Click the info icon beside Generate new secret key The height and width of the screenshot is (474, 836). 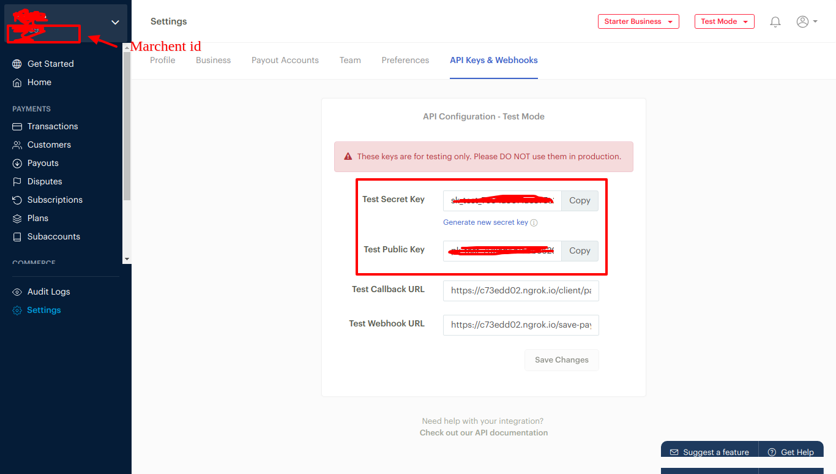point(534,223)
